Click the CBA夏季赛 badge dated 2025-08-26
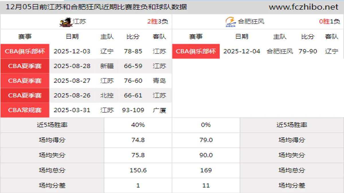The height and width of the screenshot is (193, 344). [x=25, y=95]
